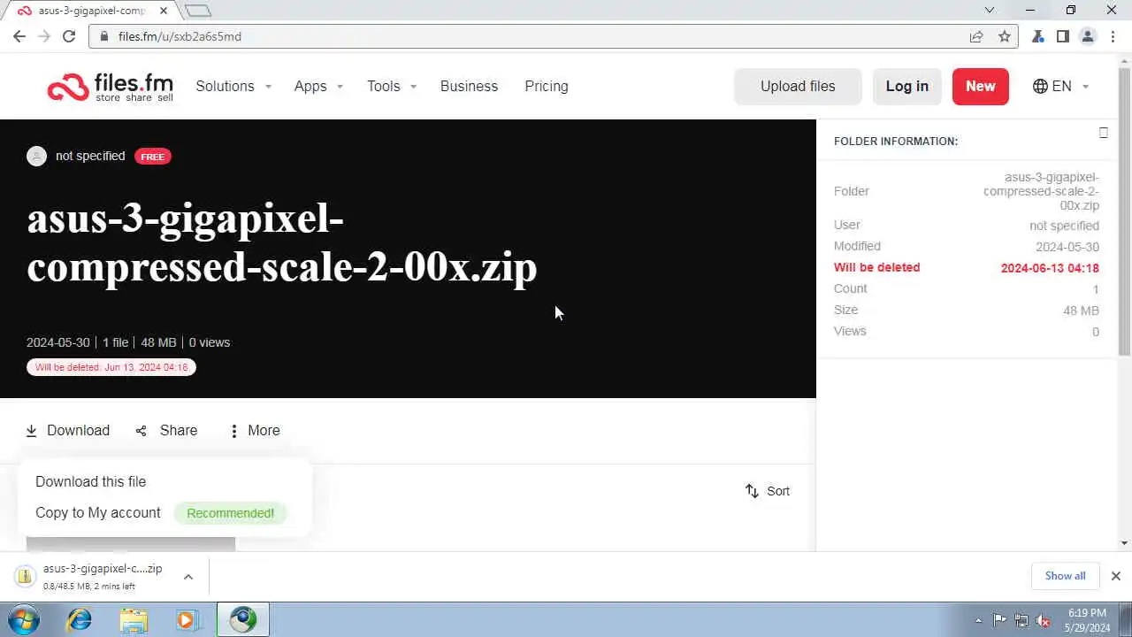
Task: Click the Action Center flag icon
Action: pyautogui.click(x=999, y=620)
